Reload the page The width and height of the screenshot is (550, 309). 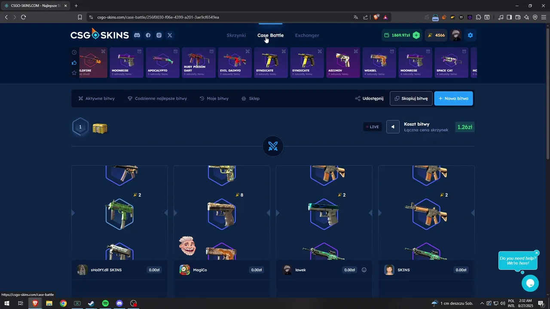pyautogui.click(x=23, y=17)
